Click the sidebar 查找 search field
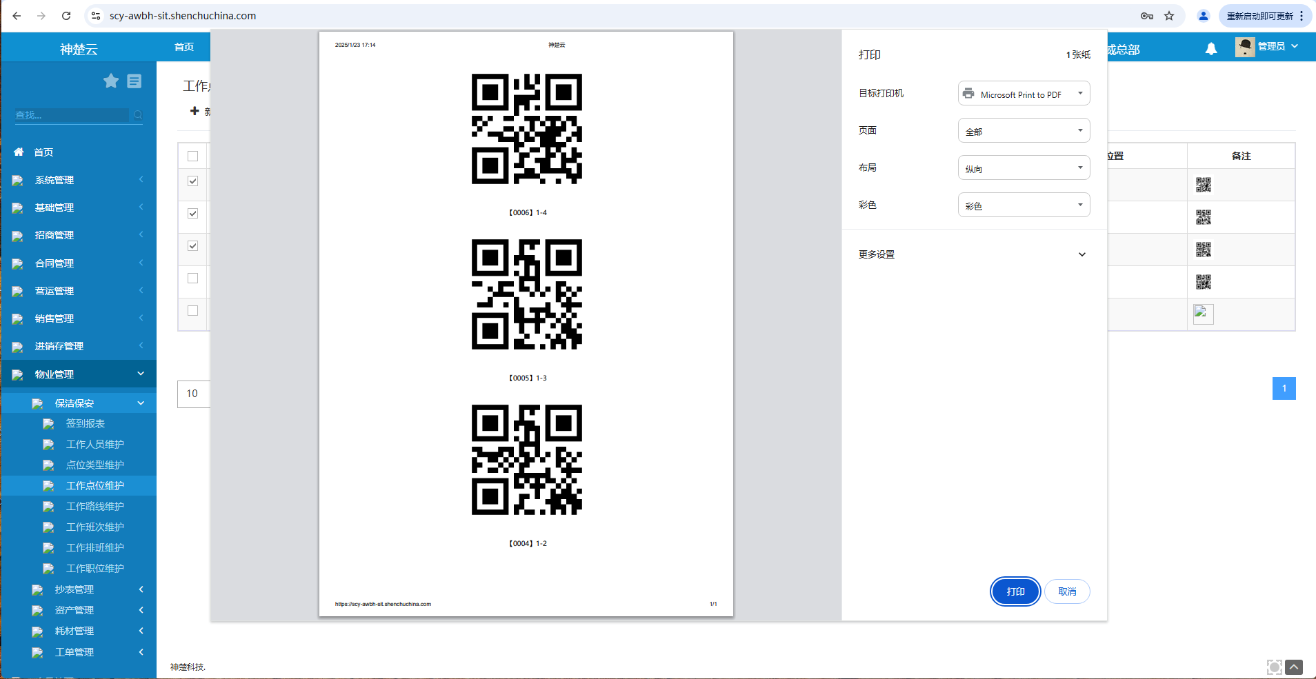Viewport: 1316px width, 679px height. [x=72, y=115]
